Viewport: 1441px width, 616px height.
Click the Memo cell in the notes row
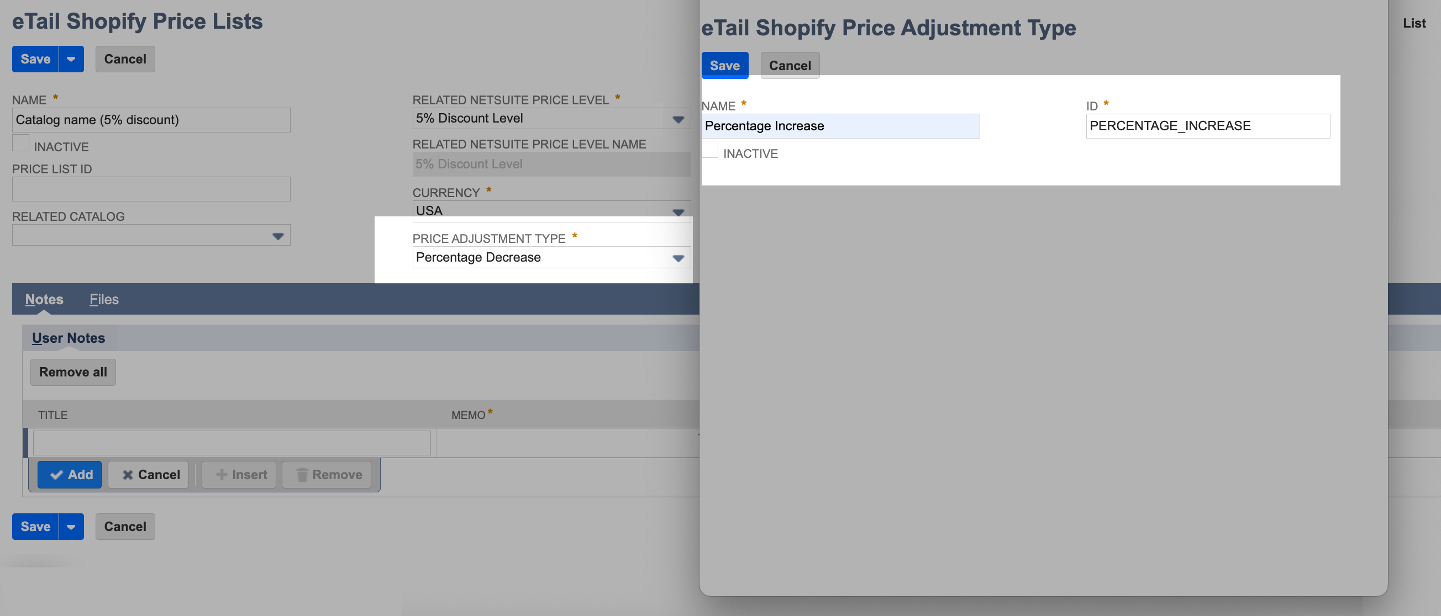point(564,443)
